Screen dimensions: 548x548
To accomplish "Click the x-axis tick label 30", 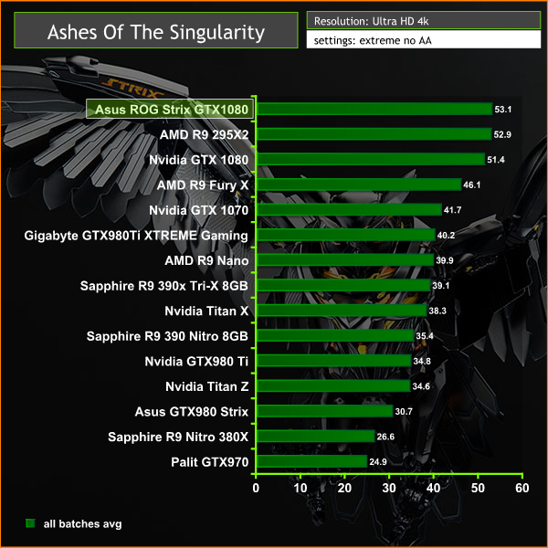I will (389, 488).
